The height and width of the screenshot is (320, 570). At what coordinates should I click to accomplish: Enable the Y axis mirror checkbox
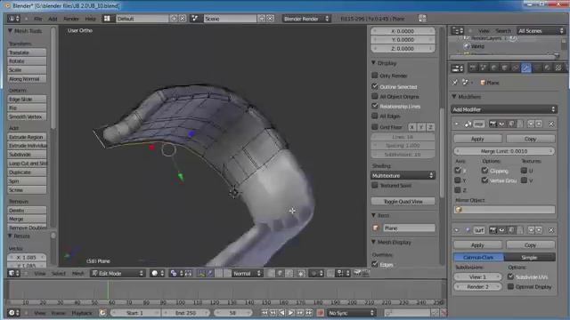(x=458, y=180)
